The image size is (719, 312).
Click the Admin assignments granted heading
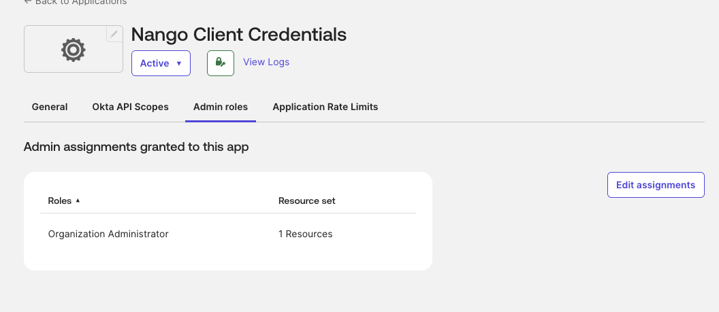click(x=136, y=147)
